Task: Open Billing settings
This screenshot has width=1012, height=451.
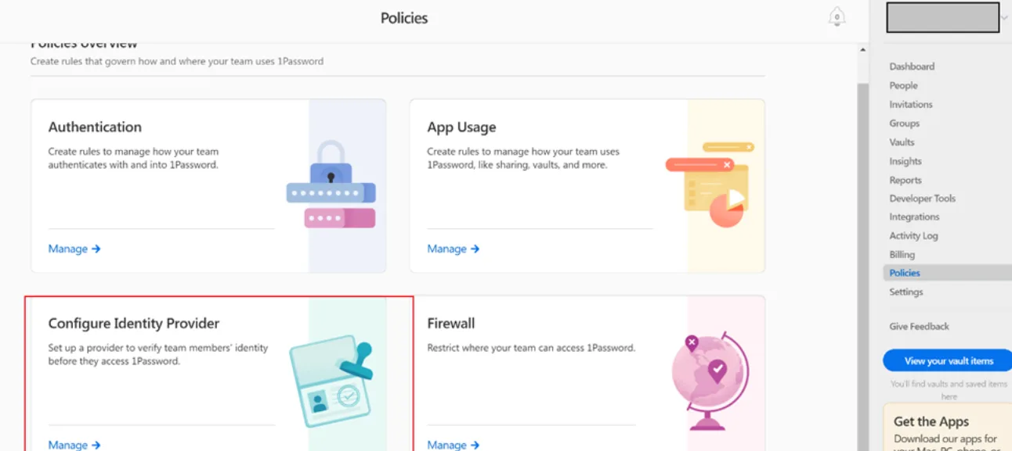Action: point(902,254)
